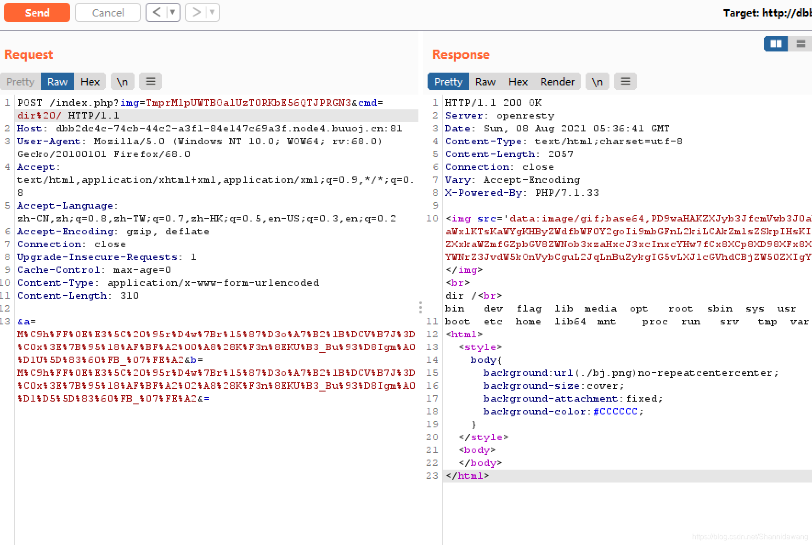Go to next request with forward arrow

(x=197, y=12)
